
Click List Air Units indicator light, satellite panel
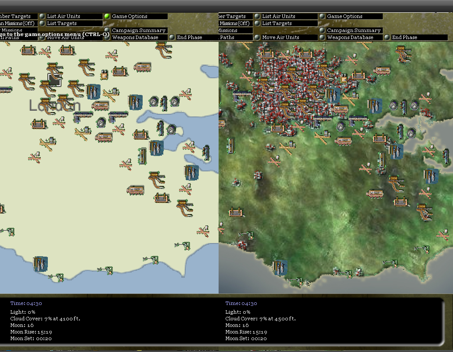[257, 16]
